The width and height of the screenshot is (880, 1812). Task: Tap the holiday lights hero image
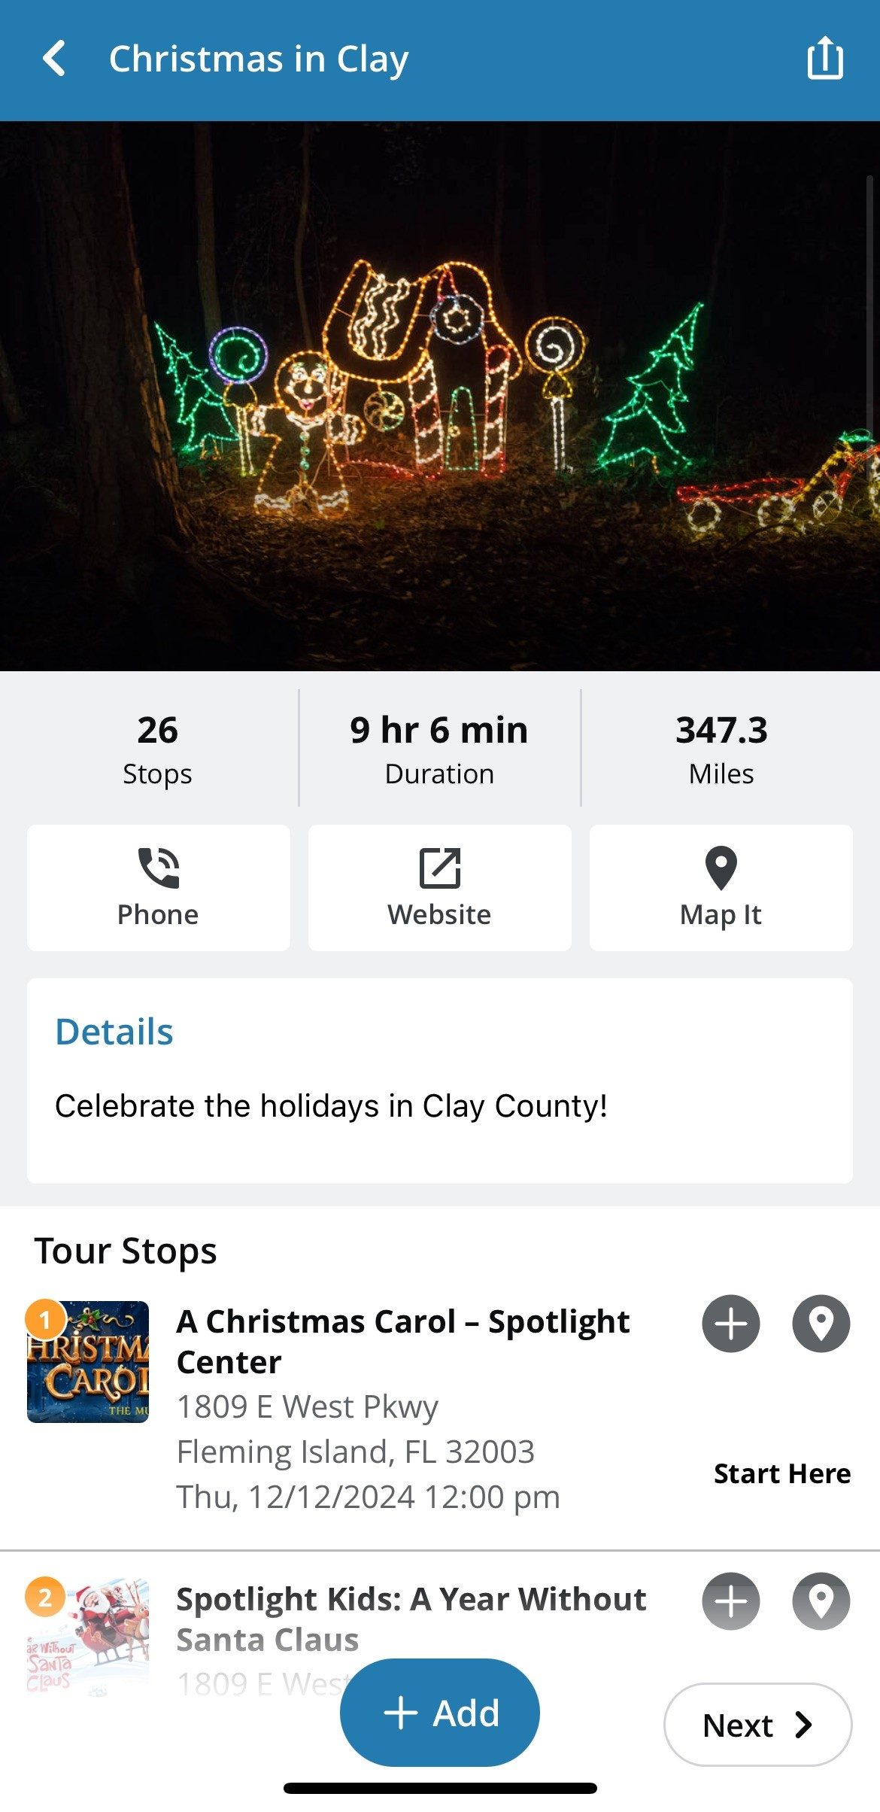click(x=439, y=396)
